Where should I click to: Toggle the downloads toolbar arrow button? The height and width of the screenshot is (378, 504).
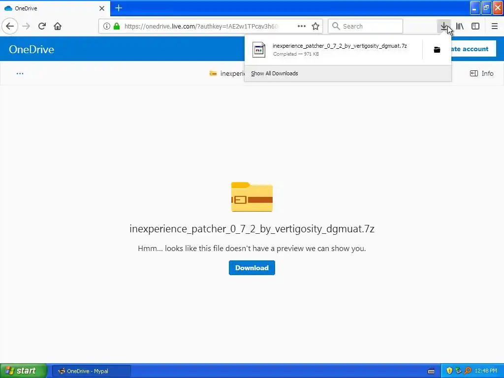pyautogui.click(x=444, y=26)
